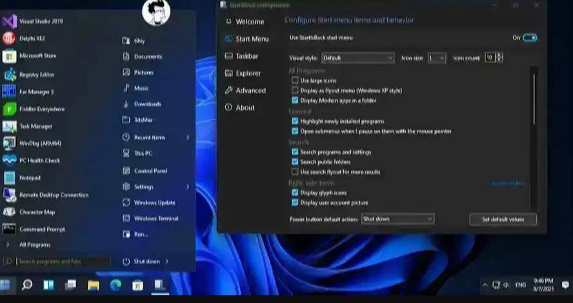The height and width of the screenshot is (303, 573).
Task: Open Windows Terminal glyph item
Action: [x=126, y=218]
